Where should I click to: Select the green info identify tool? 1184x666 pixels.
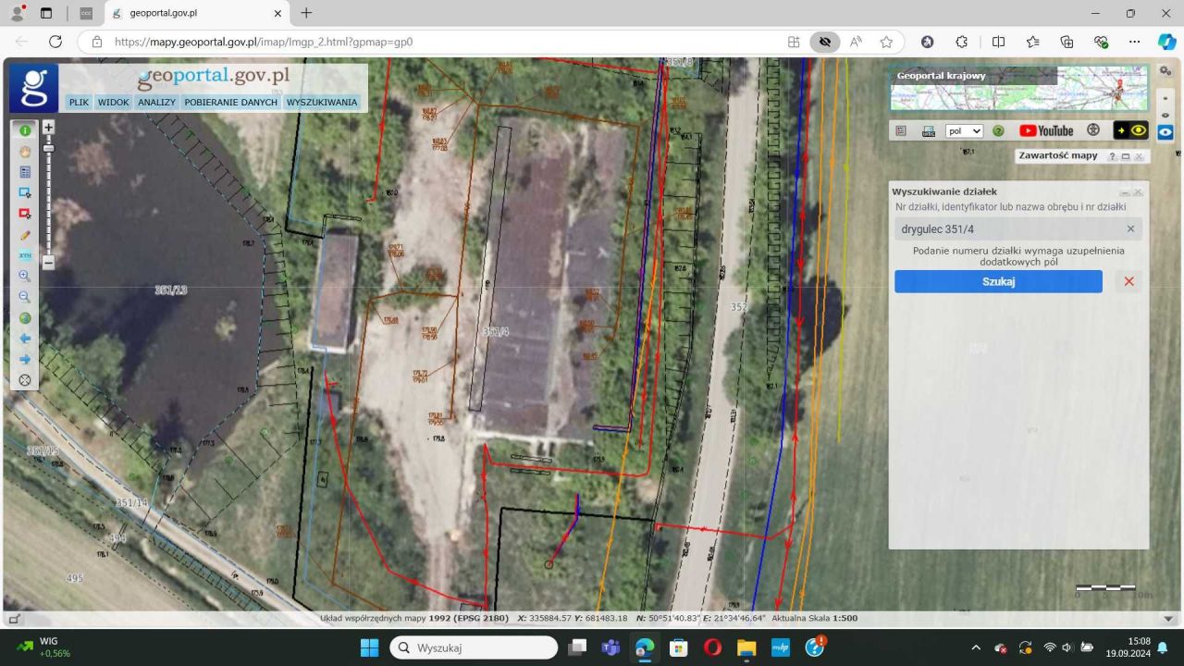coord(25,131)
